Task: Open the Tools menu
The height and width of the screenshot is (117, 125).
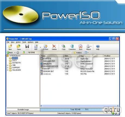Action: (x=24, y=42)
